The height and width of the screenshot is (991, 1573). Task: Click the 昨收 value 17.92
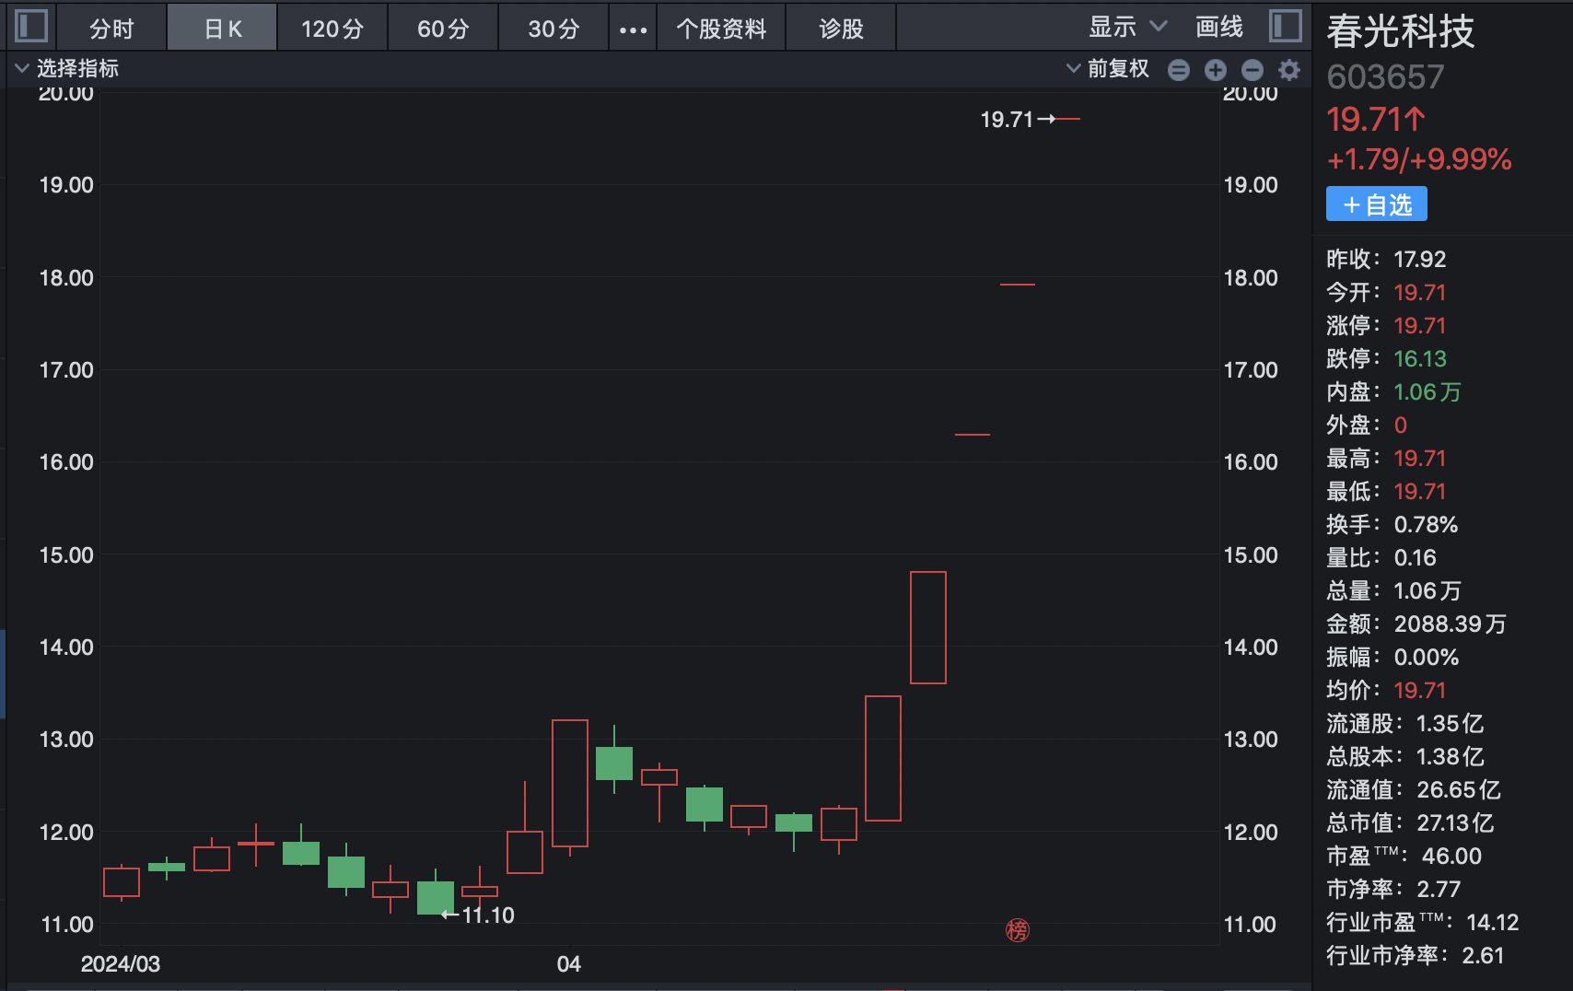[x=1420, y=260]
